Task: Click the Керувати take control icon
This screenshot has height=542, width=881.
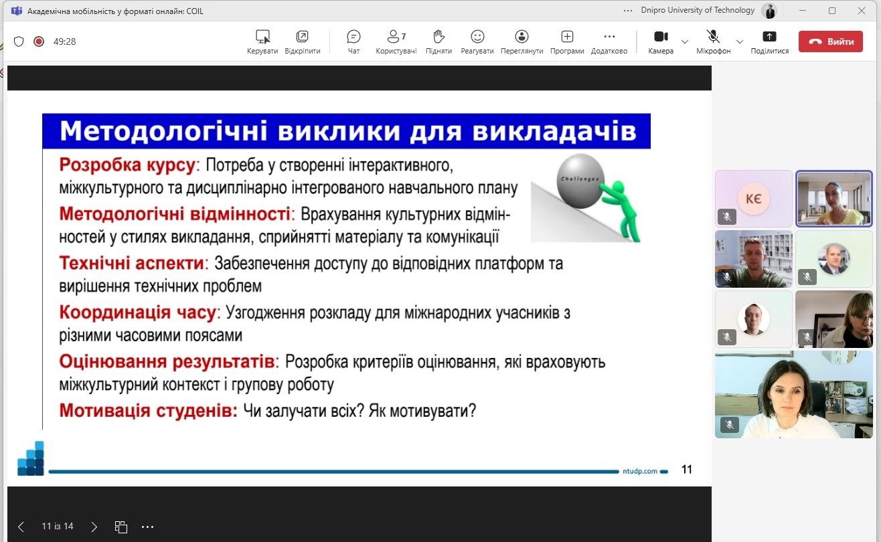Action: click(262, 41)
